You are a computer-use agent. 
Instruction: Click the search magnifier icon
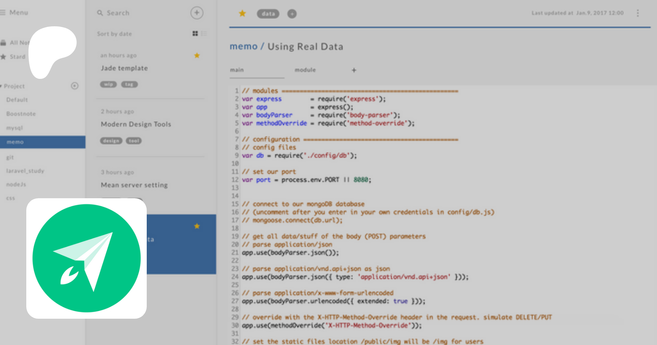[x=100, y=13]
